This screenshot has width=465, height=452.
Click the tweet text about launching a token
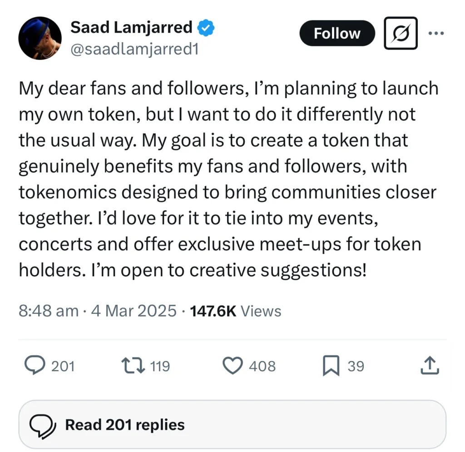(x=227, y=179)
